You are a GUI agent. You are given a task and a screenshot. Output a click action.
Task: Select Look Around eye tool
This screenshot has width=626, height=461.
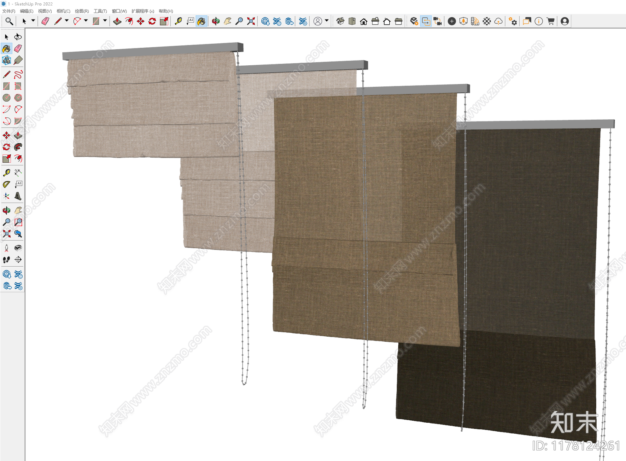click(18, 248)
